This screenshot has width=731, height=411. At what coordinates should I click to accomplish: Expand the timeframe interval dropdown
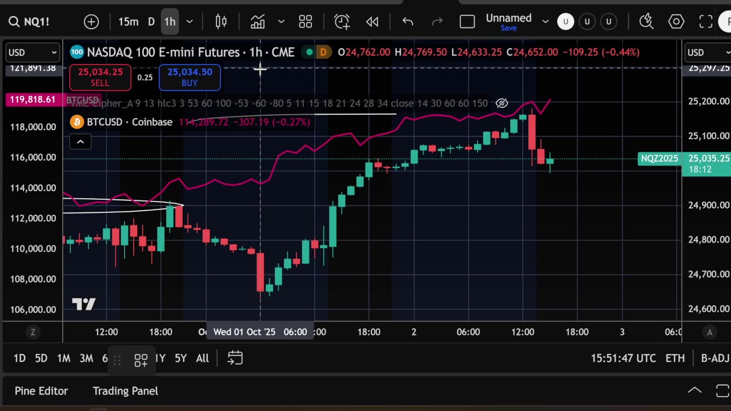point(190,22)
